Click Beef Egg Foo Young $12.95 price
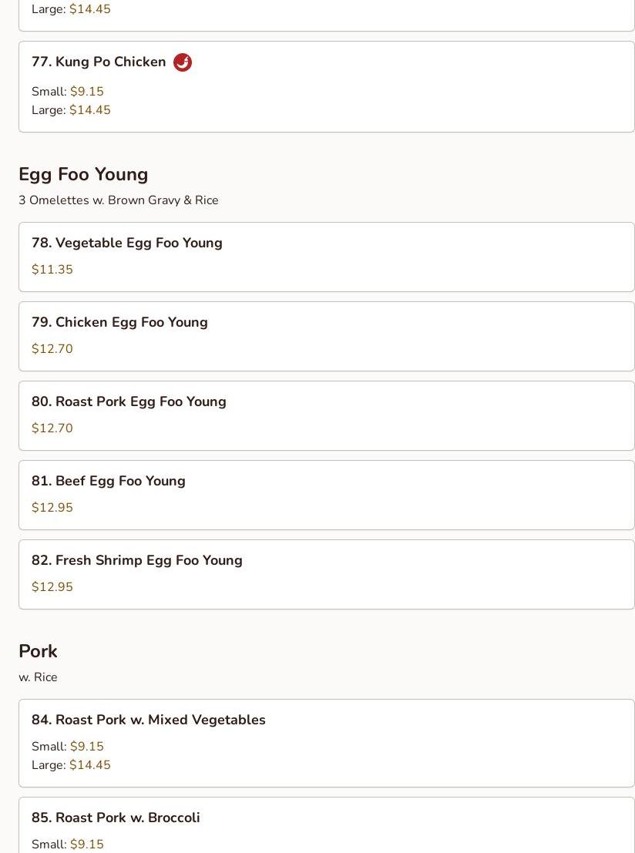Image resolution: width=635 pixels, height=853 pixels. click(52, 508)
